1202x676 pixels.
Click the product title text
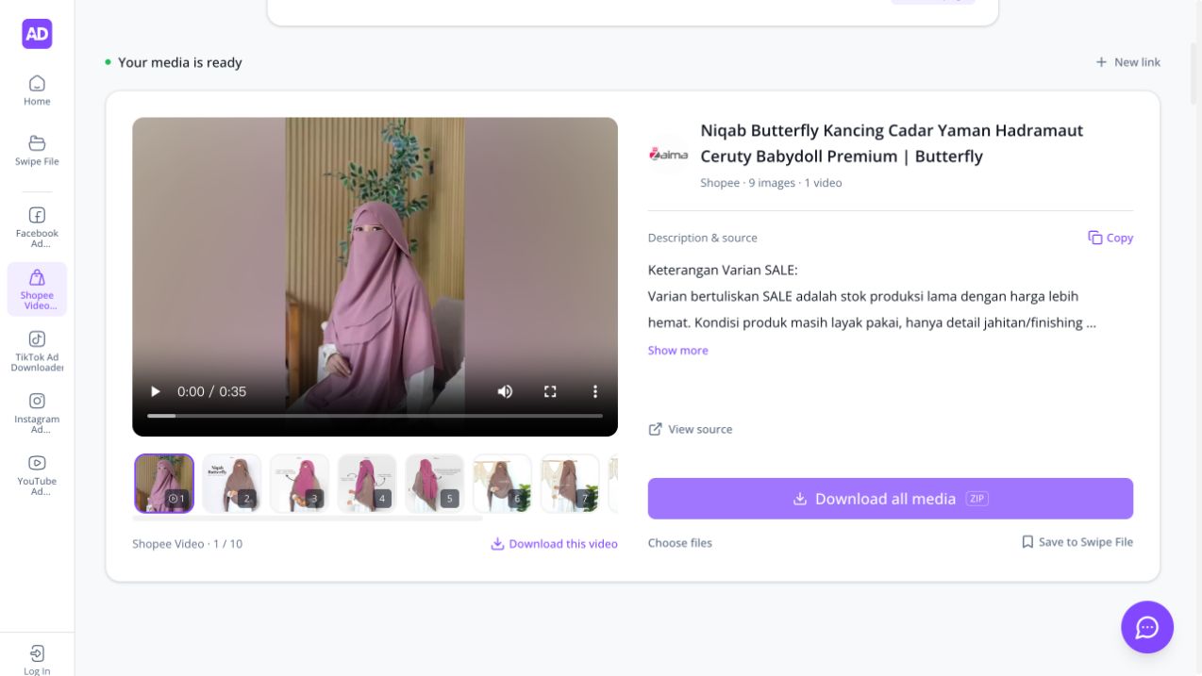click(892, 143)
